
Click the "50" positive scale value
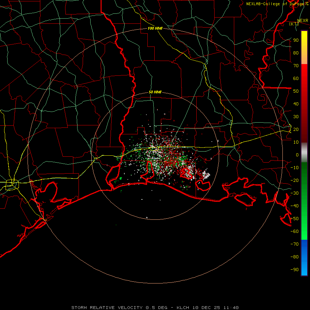pos(296,91)
